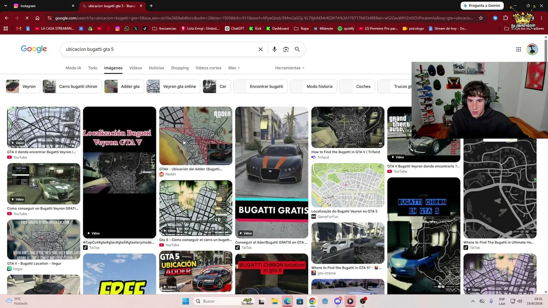Submit search with the magnifying glass

tap(297, 49)
